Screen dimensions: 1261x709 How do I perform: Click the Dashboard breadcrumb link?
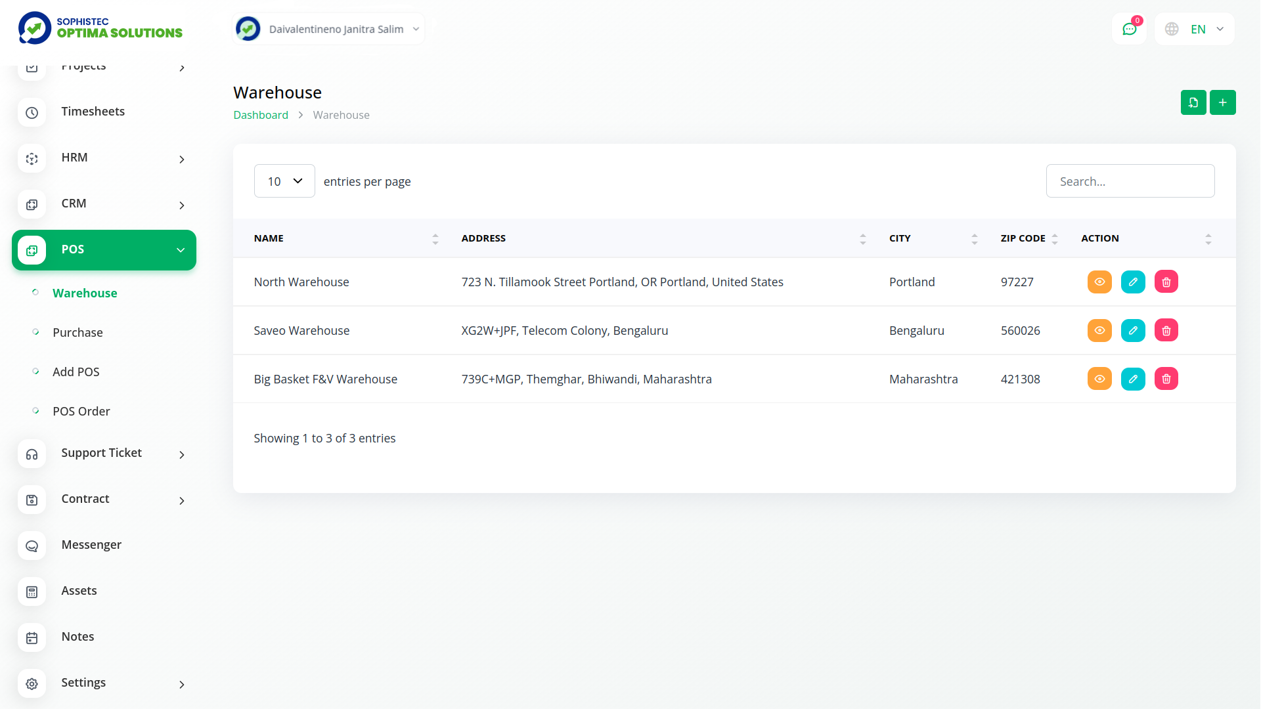[260, 115]
